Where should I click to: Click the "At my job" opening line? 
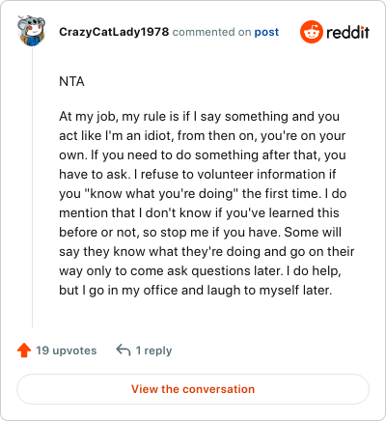(x=199, y=117)
